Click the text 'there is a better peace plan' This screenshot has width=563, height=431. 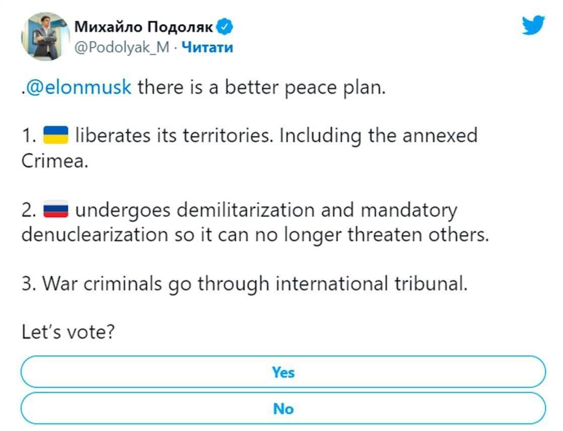click(262, 87)
